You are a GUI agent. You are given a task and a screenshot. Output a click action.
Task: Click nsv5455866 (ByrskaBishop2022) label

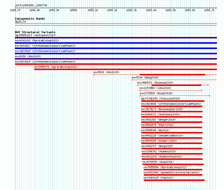[165, 167]
